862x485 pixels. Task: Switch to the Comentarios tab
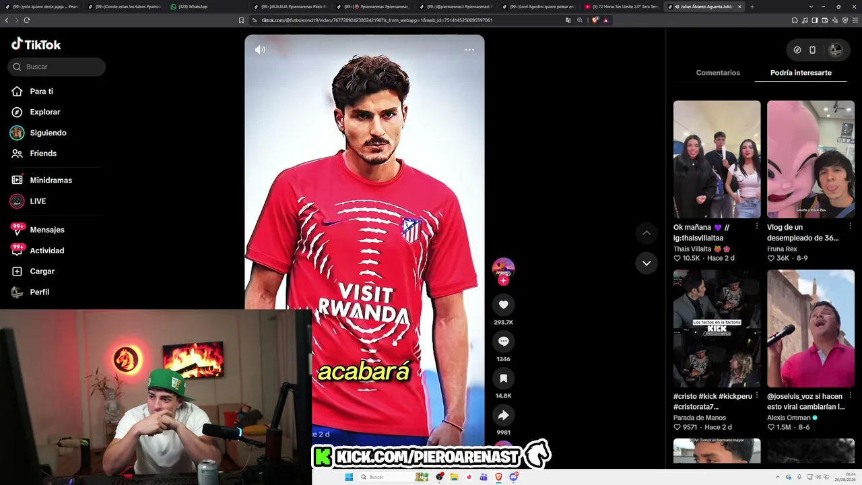[718, 73]
